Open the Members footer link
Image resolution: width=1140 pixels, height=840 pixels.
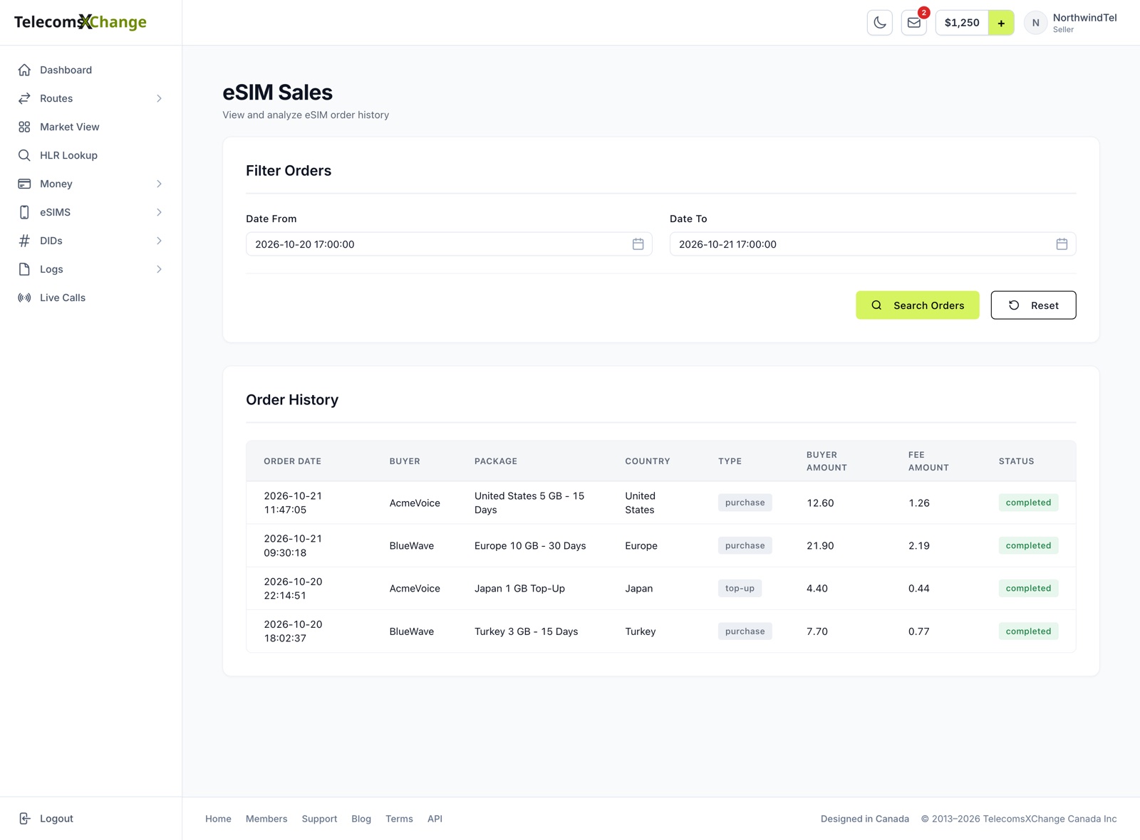(266, 819)
